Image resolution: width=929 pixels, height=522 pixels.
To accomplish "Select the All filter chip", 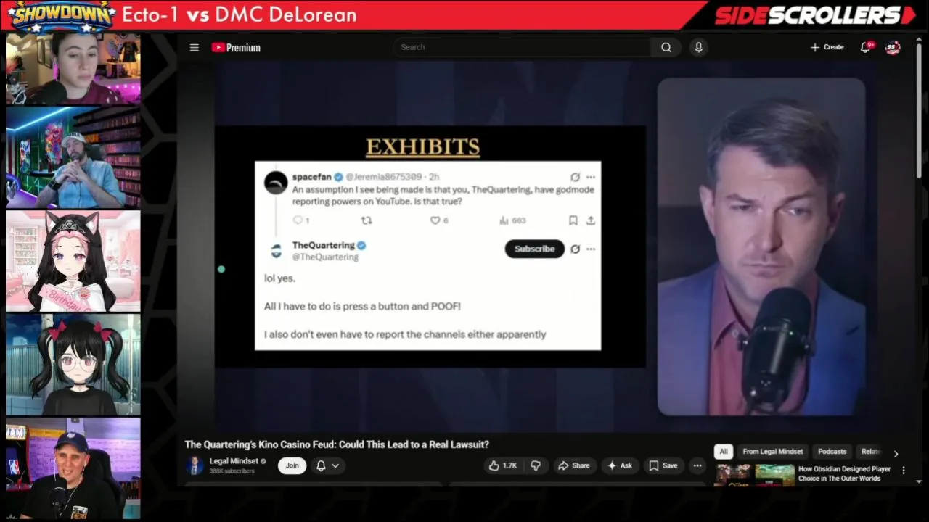I will coord(724,451).
